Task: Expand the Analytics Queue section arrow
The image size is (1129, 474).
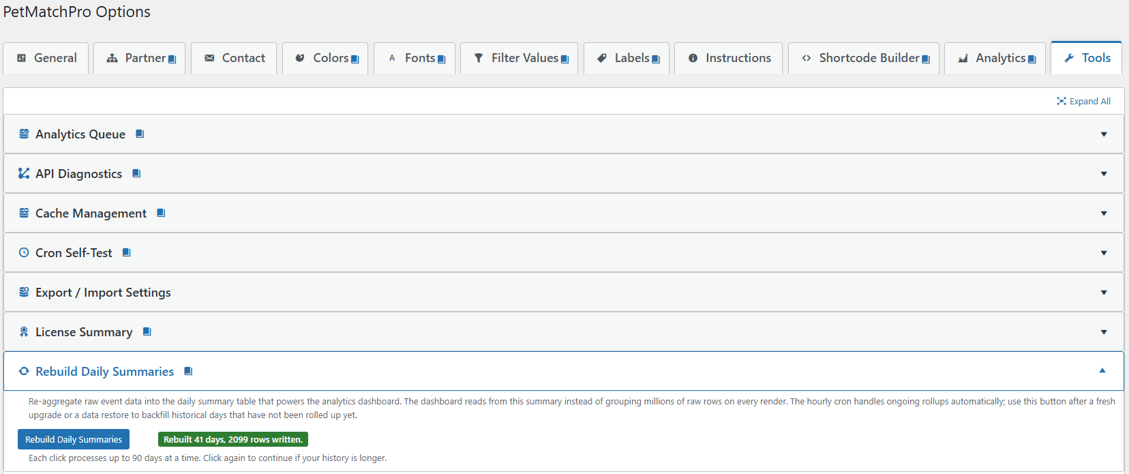Action: (x=1104, y=134)
